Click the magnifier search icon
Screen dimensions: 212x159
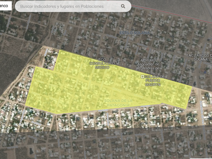click(x=123, y=6)
